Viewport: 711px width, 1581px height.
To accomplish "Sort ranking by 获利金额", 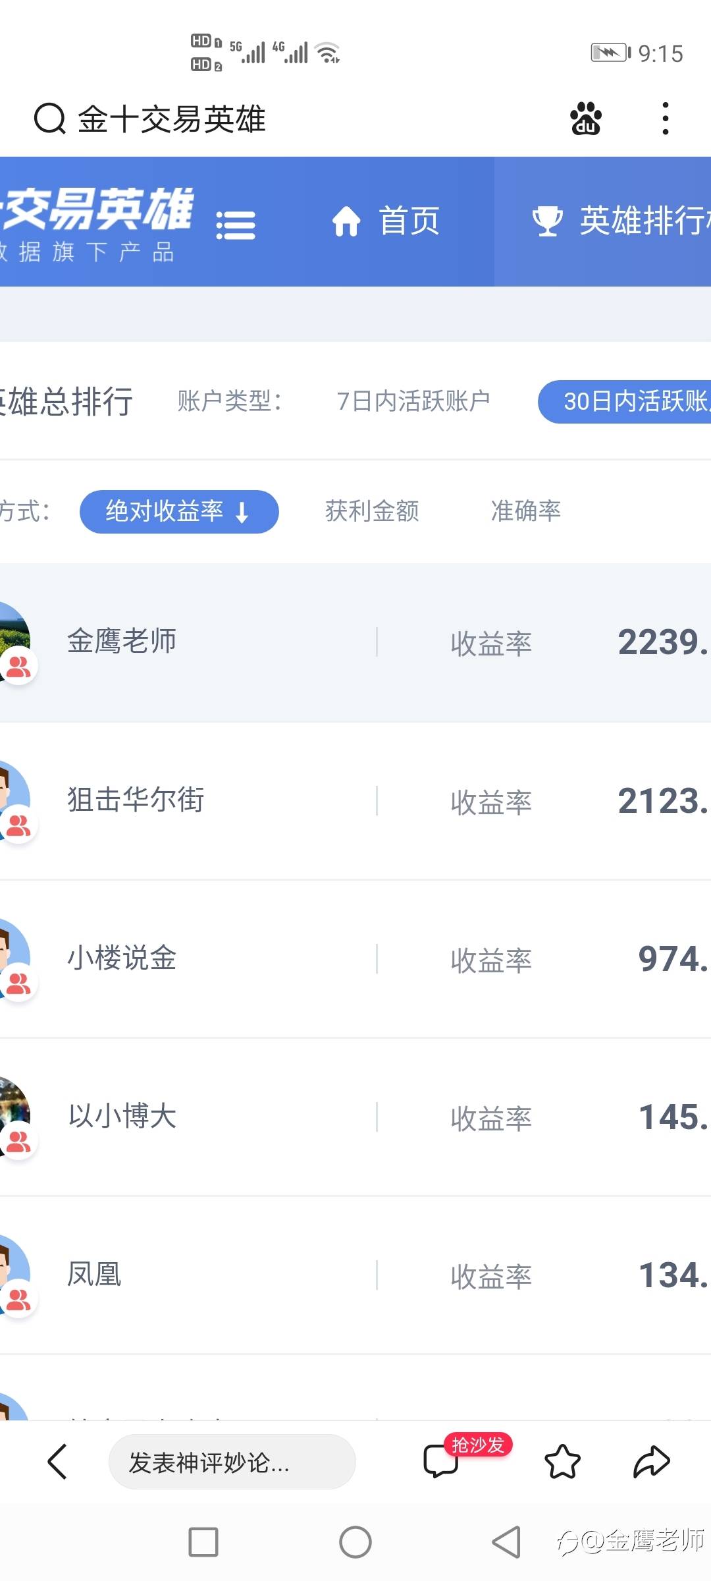I will pyautogui.click(x=372, y=511).
